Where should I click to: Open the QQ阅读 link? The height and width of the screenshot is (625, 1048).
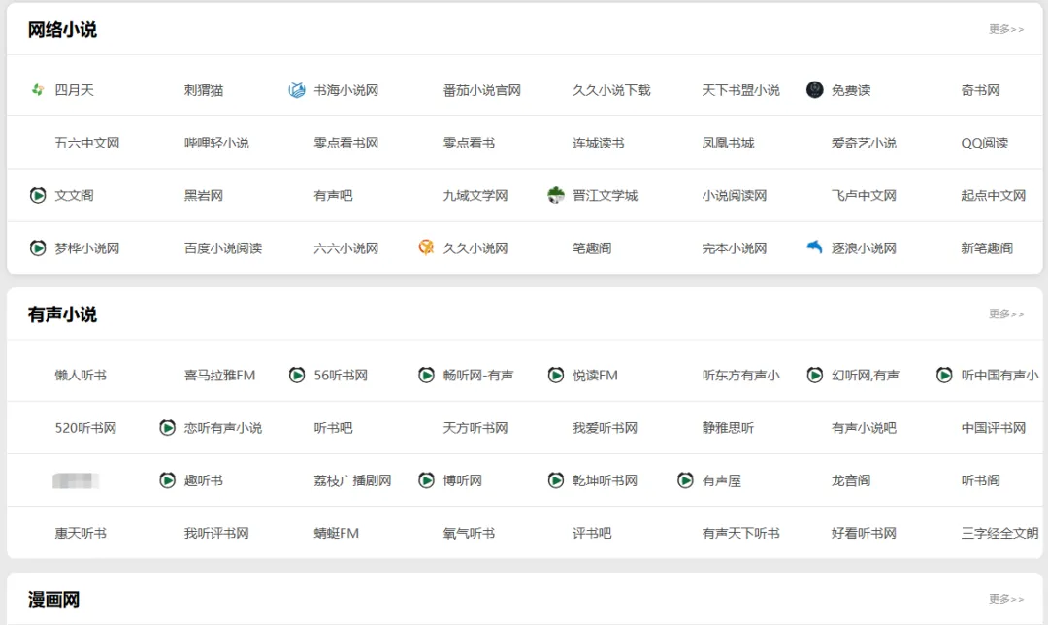pyautogui.click(x=985, y=143)
